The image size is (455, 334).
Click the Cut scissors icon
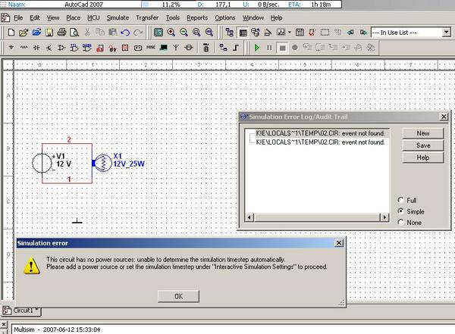88,33
